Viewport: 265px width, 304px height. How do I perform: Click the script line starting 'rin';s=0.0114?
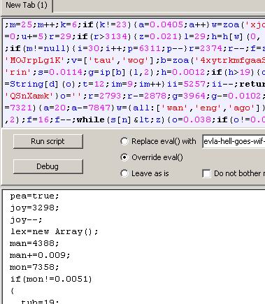point(135,72)
